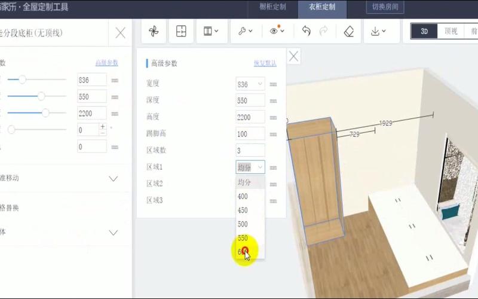Image resolution: width=478 pixels, height=299 pixels.
Task: Switch to 顶视 top view
Action: pyautogui.click(x=451, y=32)
